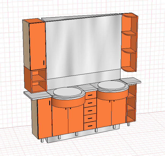The image size is (165, 156).
Task: Select the open-shelf base unit at the right end
Action: pyautogui.click(x=131, y=103)
